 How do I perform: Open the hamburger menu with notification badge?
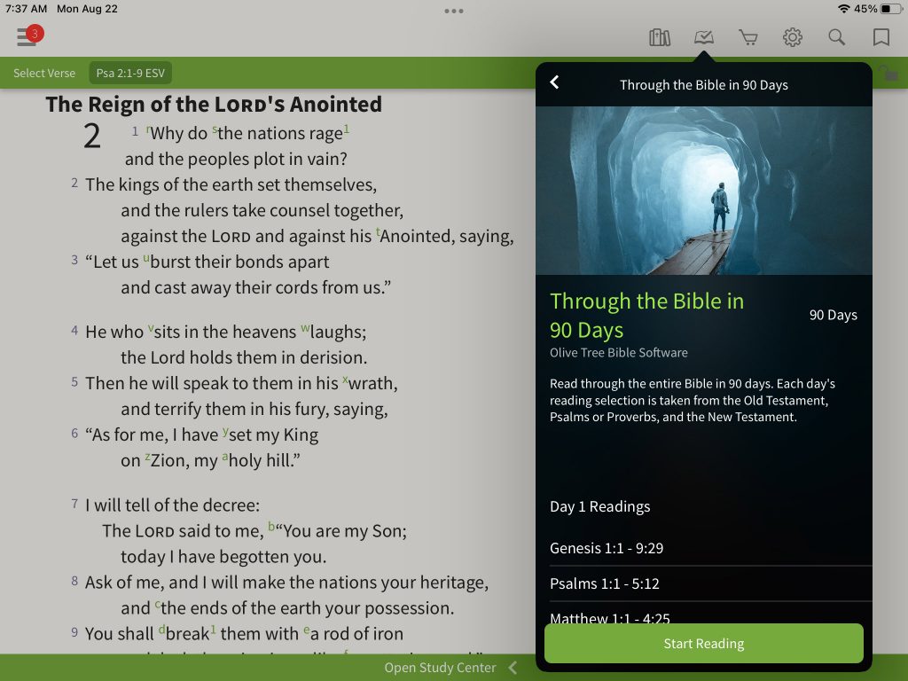27,37
